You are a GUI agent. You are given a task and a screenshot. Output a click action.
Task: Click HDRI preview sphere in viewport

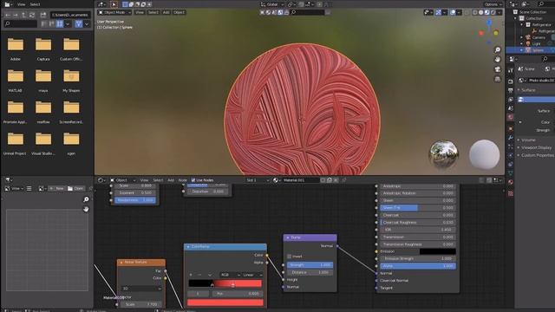443,153
